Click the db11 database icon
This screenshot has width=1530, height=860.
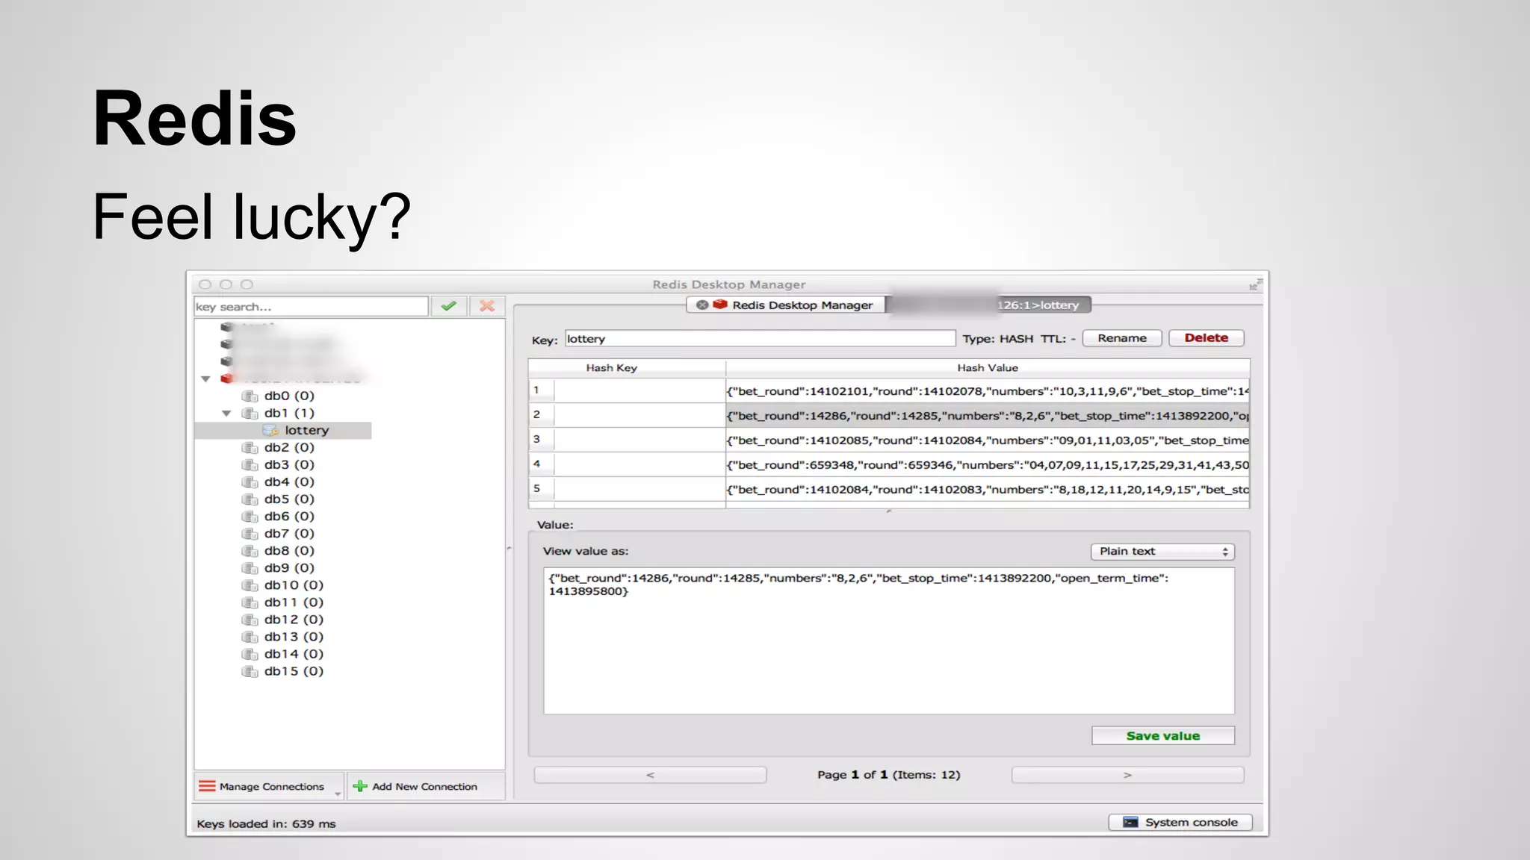click(250, 602)
